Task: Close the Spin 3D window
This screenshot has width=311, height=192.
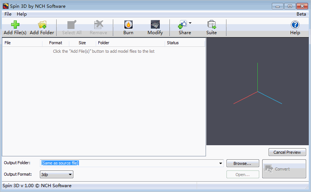Action: [x=302, y=6]
